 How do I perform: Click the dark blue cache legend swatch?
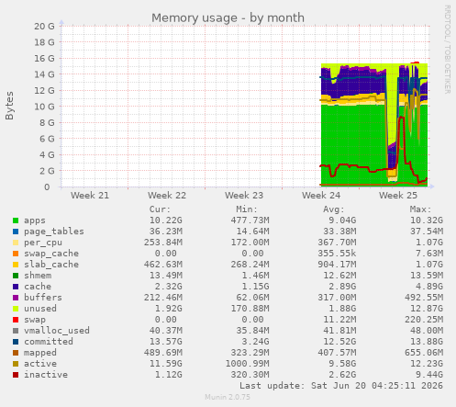coord(16,287)
